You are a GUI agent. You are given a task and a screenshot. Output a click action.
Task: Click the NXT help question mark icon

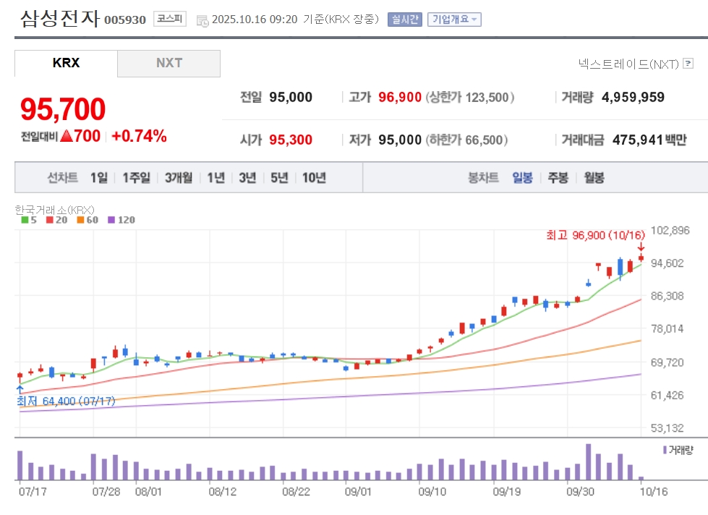(688, 64)
